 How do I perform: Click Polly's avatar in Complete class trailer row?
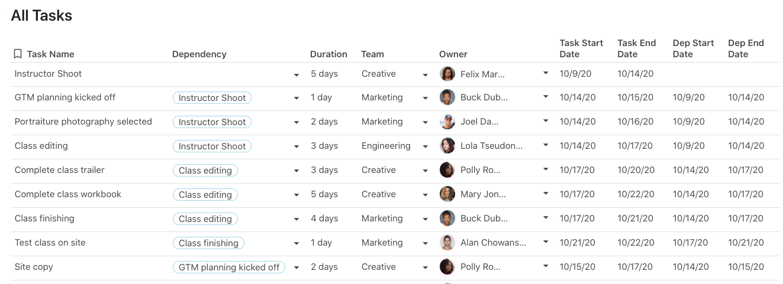[x=447, y=170]
